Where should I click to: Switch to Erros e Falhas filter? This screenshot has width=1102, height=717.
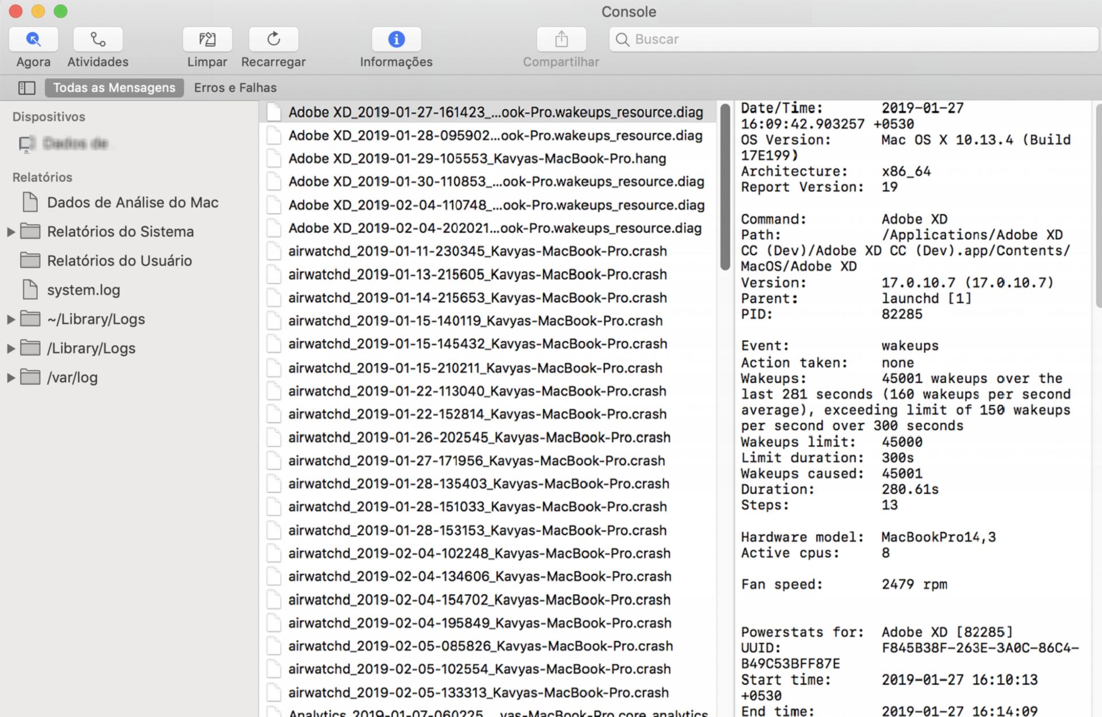[235, 88]
